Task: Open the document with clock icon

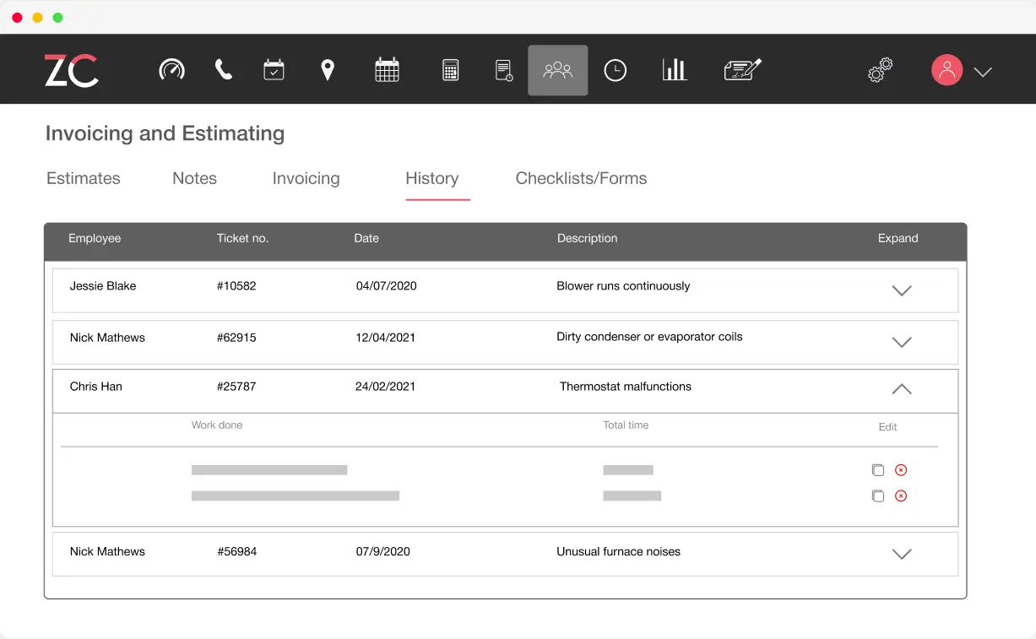Action: [504, 70]
